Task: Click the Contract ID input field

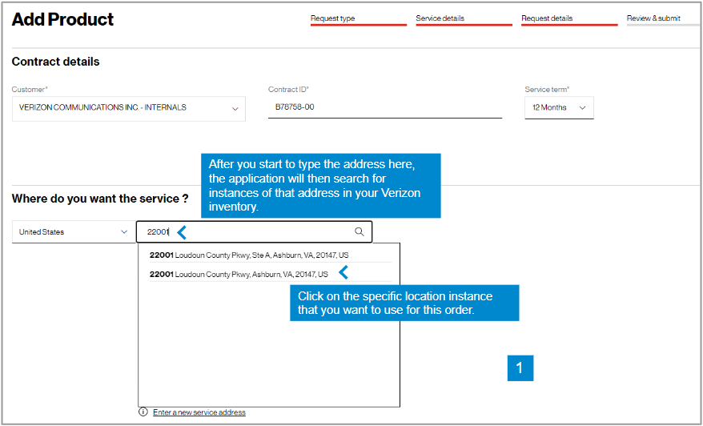Action: 384,107
